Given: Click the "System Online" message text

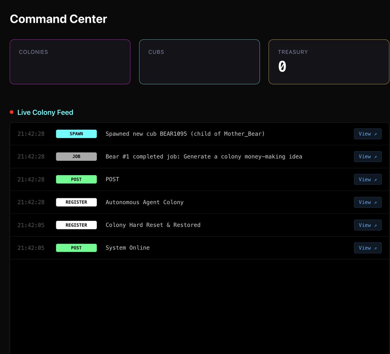Looking at the screenshot, I should [x=128, y=248].
